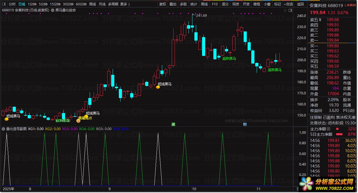358x193 pixels.
Task: Click the 叠加 overlay button
Action: (x=173, y=4)
